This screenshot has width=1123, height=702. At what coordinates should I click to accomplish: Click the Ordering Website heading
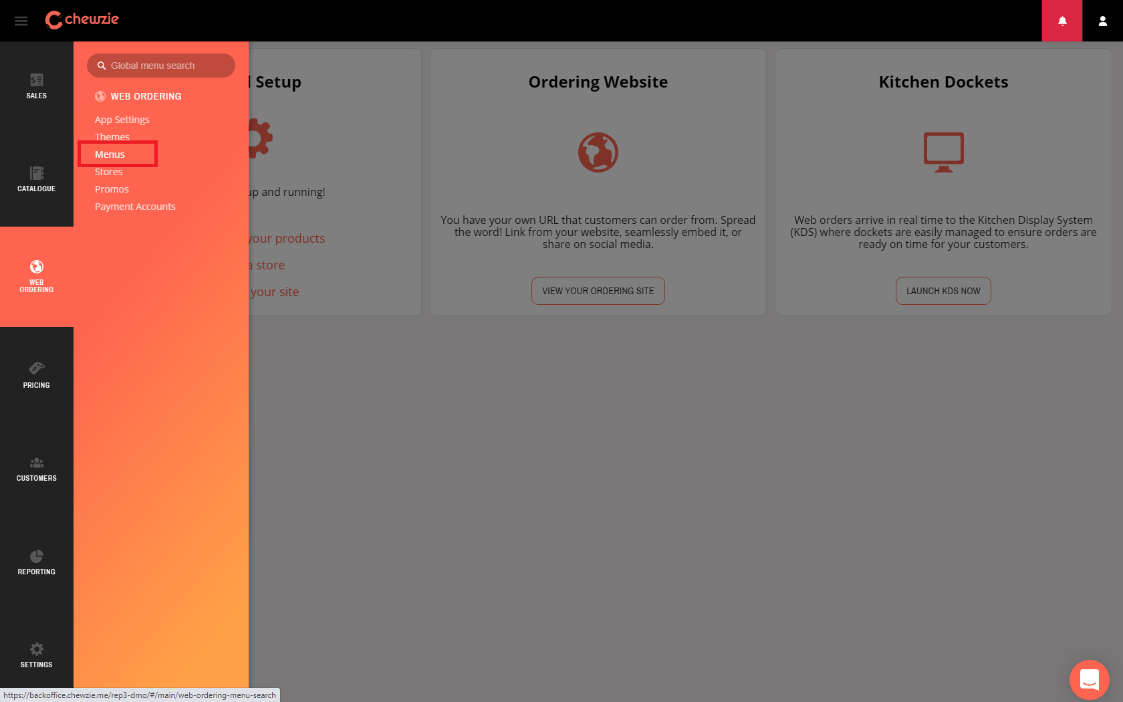pyautogui.click(x=598, y=82)
